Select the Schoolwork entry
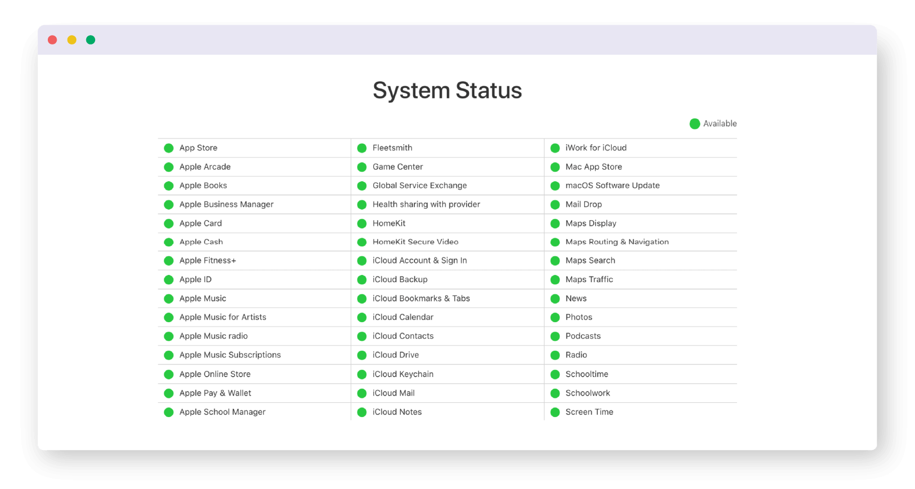This screenshot has height=489, width=915. tap(587, 393)
